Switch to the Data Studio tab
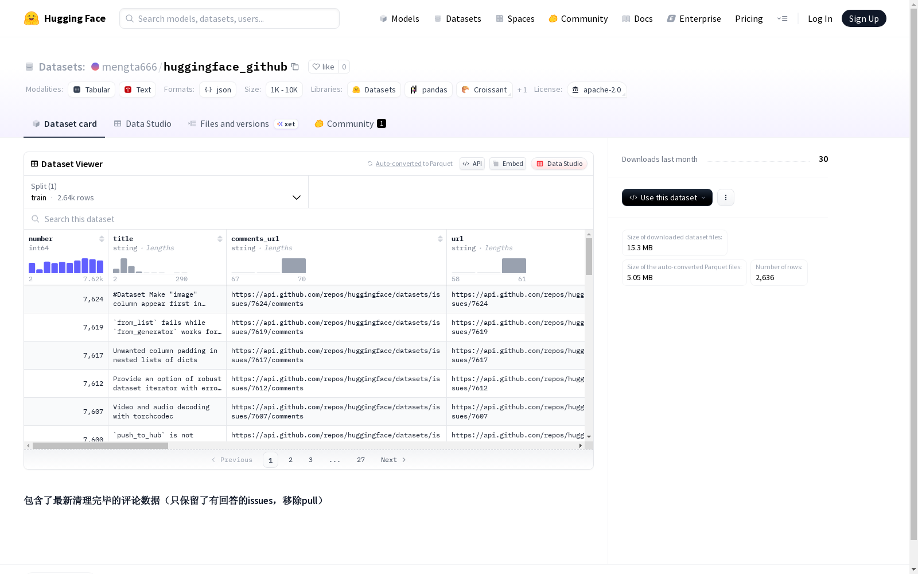 tap(143, 124)
